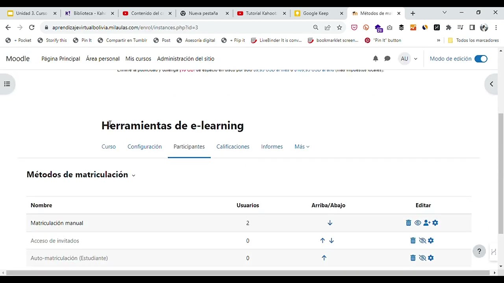Open the Chrome three-dot menu
504x283 pixels.
[x=496, y=28]
